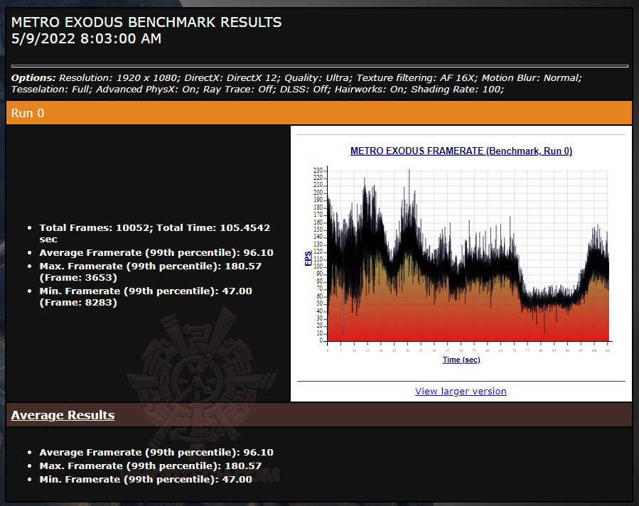
Task: Click the FPS axis label
Action: 308,258
